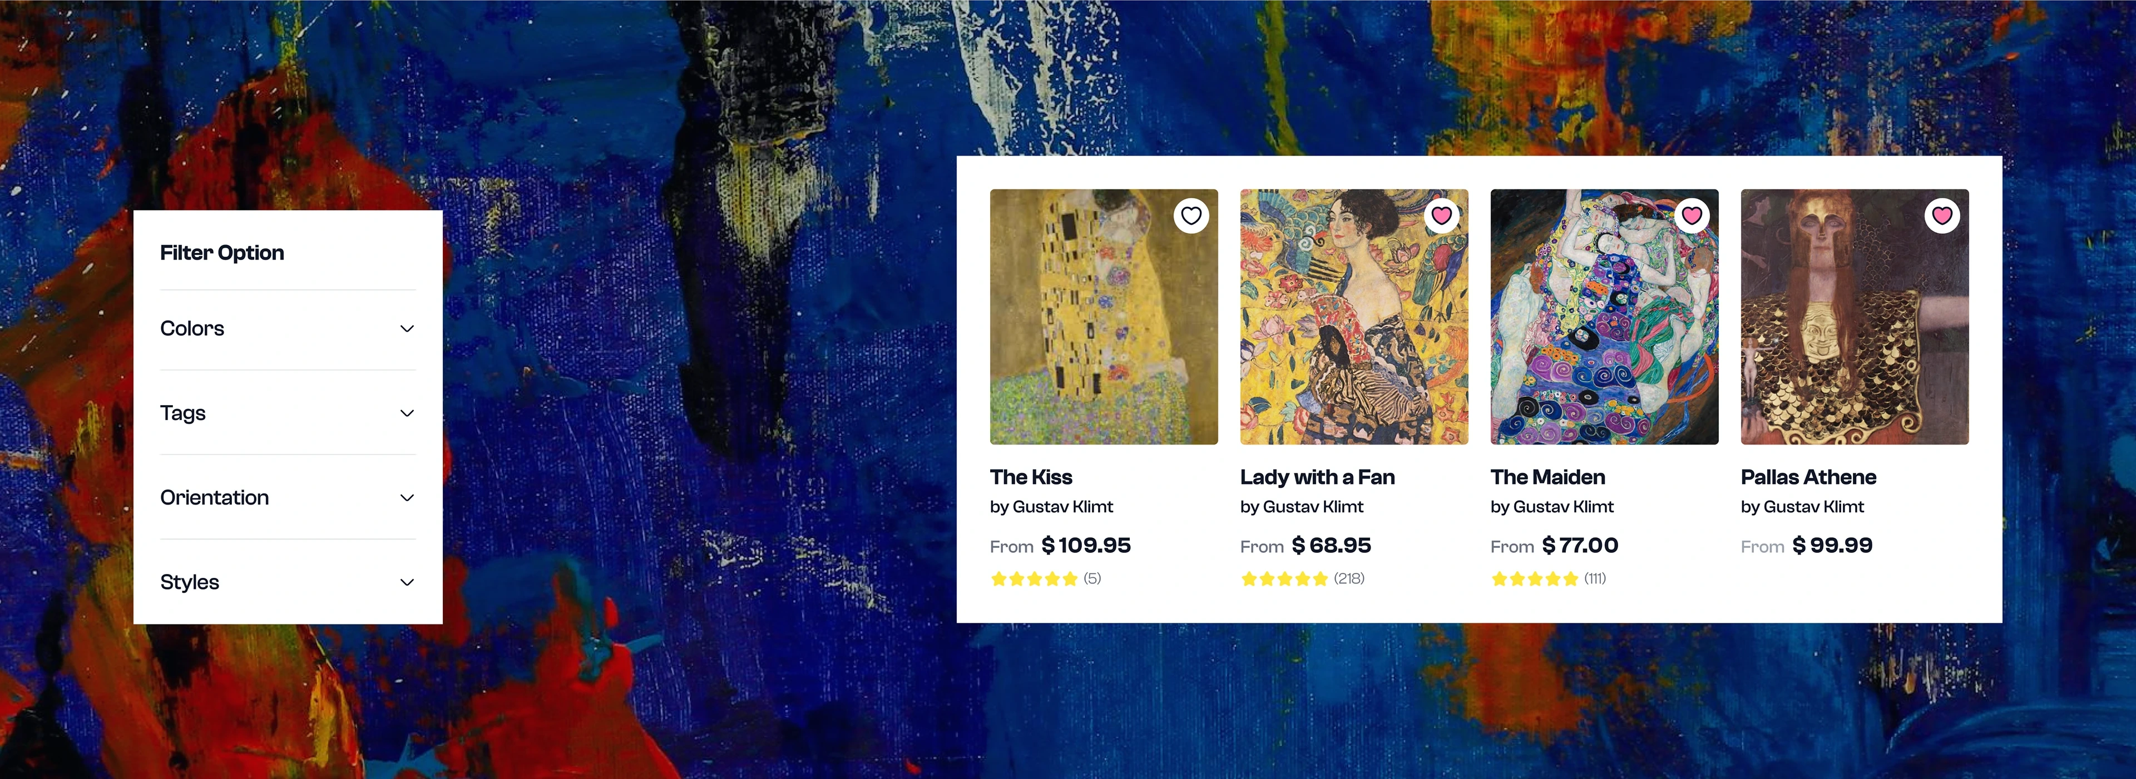Select the Pallas Athene painting image

[x=1855, y=317]
